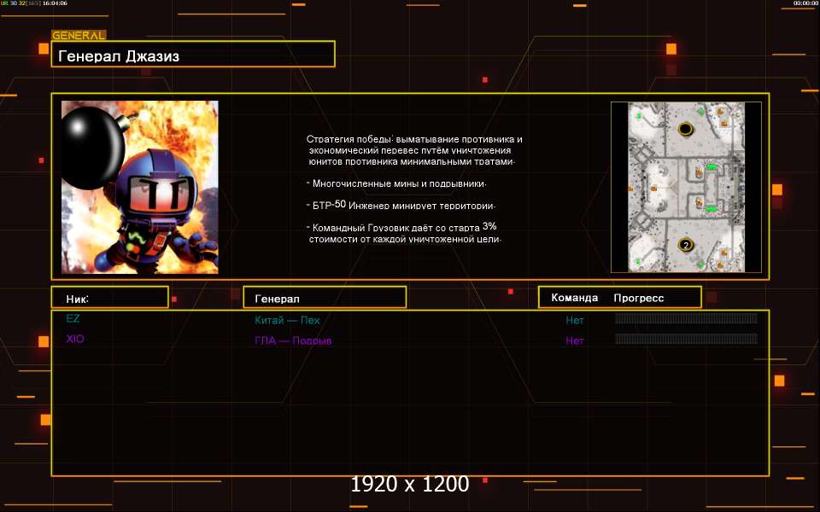Select player XIO in the list

point(75,339)
